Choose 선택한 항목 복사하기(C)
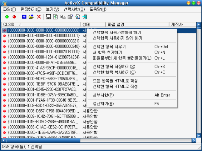The height and width of the screenshot is (151, 202). [x=132, y=72]
